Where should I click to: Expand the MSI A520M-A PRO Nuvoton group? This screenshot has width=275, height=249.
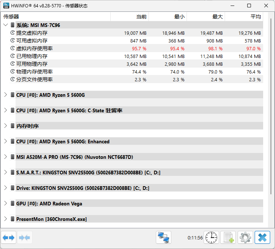6,157
